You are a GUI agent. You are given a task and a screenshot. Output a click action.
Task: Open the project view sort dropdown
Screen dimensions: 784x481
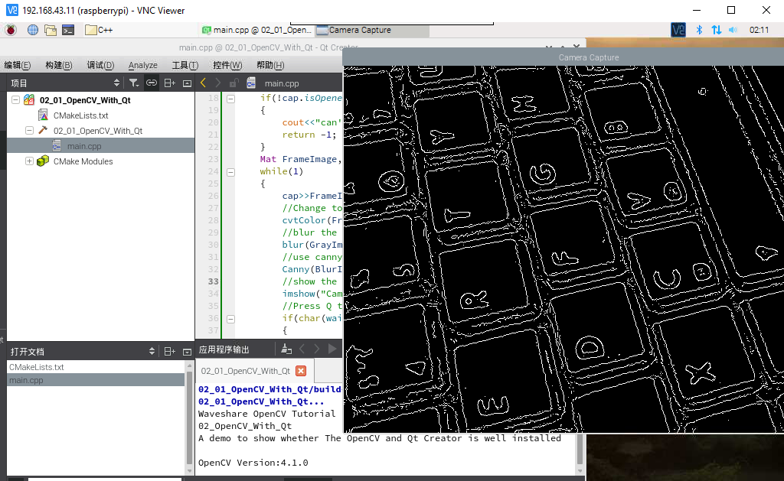(116, 83)
